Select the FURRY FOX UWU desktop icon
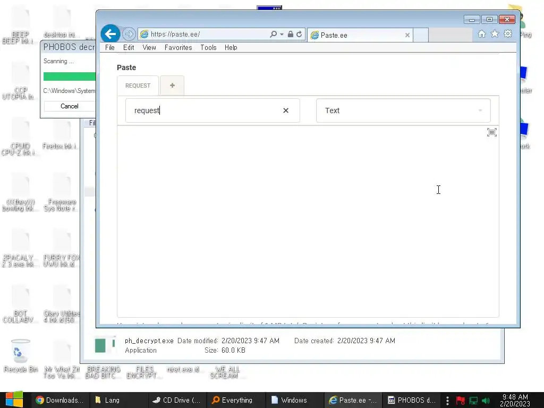Viewport: 544px width, 408px height. pos(62,248)
